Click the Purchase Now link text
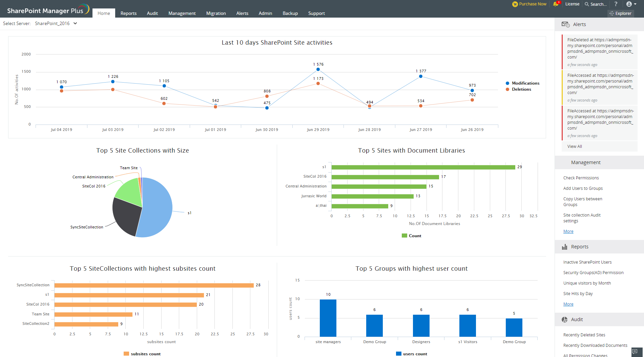This screenshot has width=644, height=357. pos(533,4)
